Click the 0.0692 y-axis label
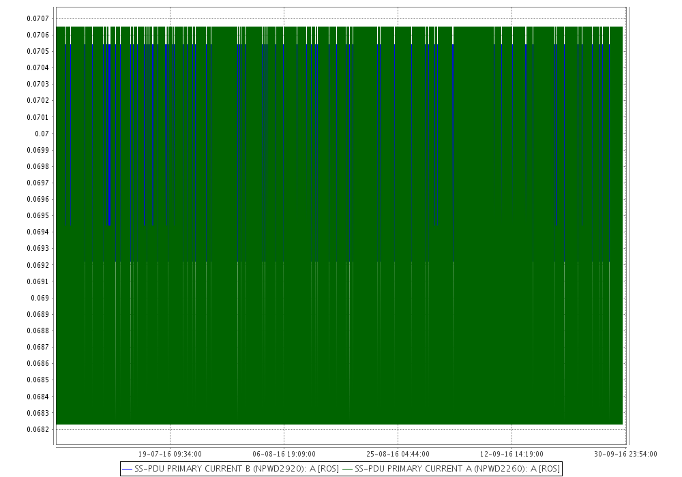This screenshot has width=682, height=477. point(38,266)
